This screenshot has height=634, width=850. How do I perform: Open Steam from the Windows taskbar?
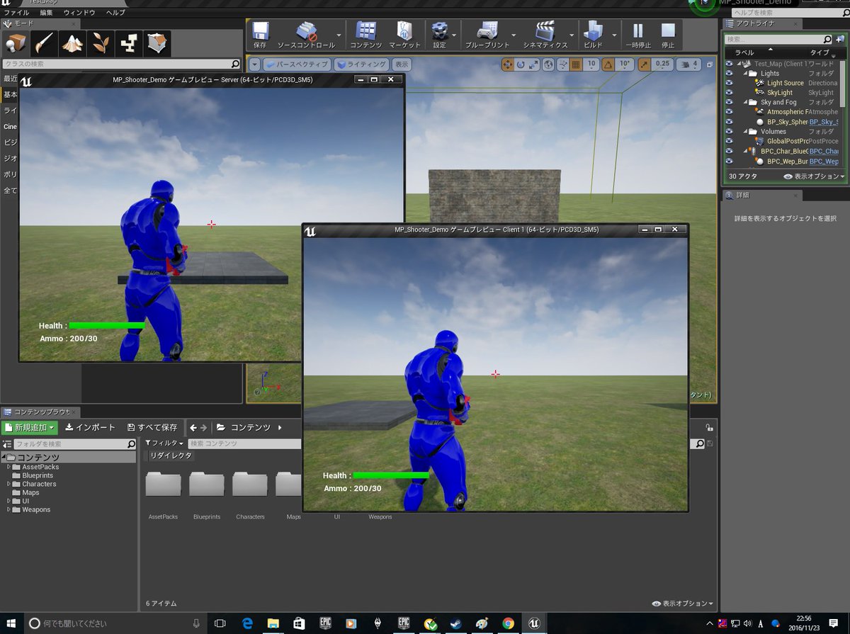456,623
